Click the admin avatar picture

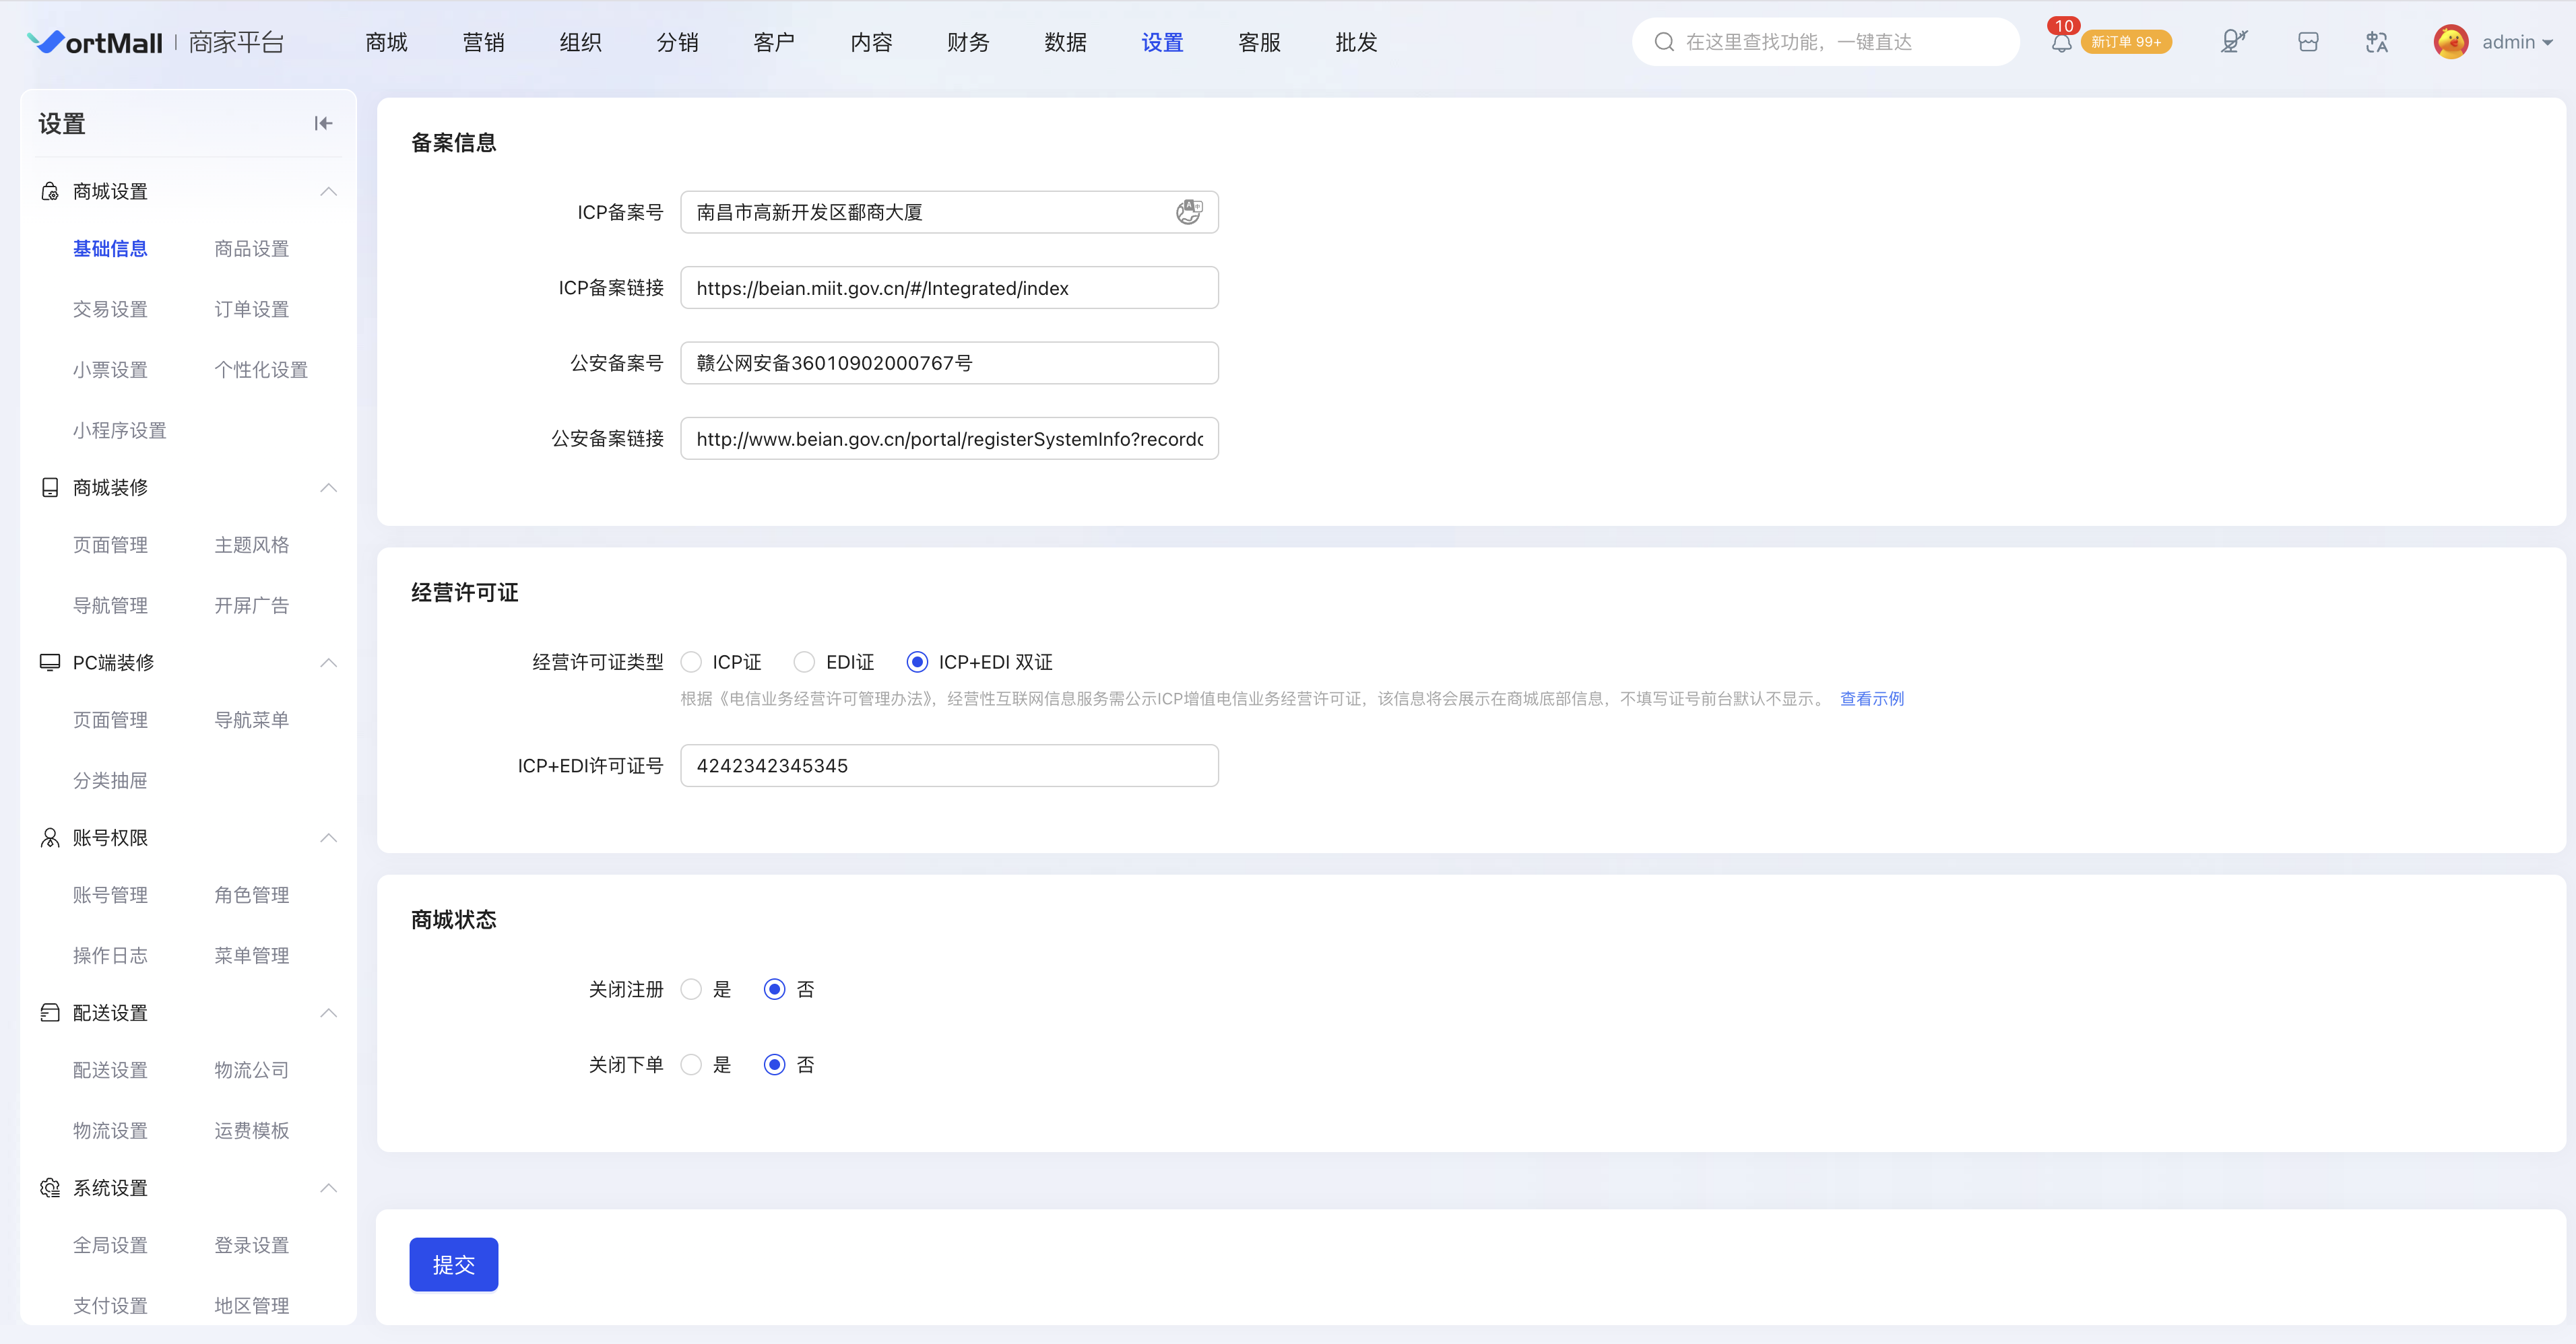coord(2450,42)
